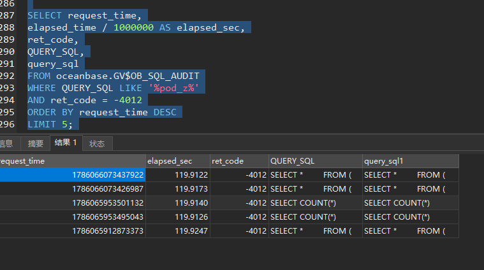
Task: Click ret_code -4012 in the 119.9122 row
Action: click(239, 174)
